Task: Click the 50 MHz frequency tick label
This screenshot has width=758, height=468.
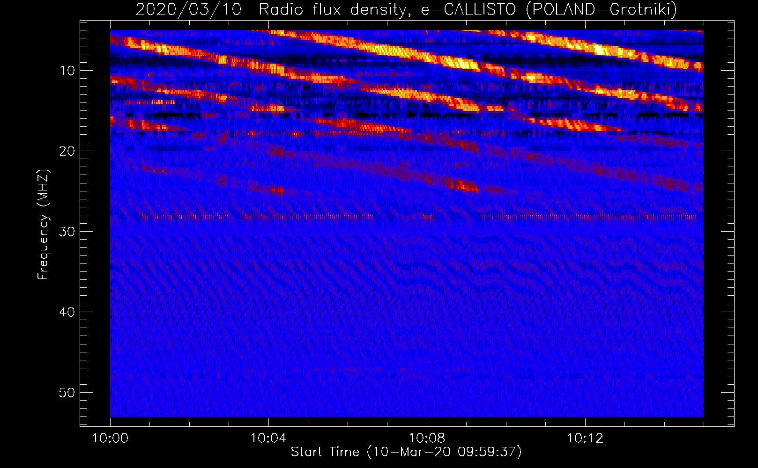Action: point(67,393)
